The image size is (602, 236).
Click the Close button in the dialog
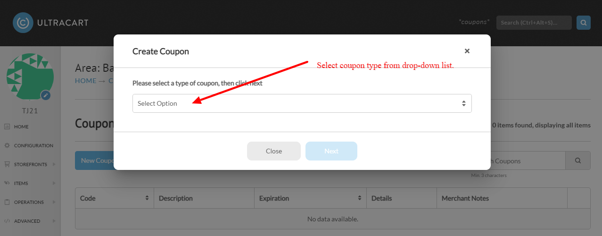point(274,151)
